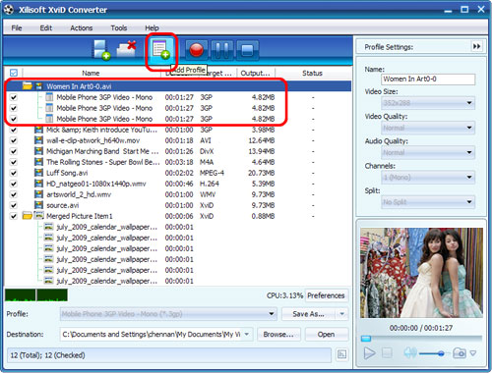Take a snapshot with the camera icon

[460, 353]
